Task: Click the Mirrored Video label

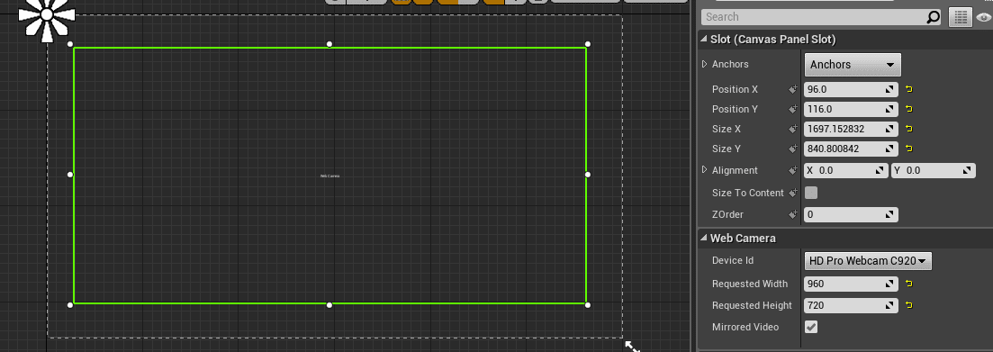Action: (x=745, y=328)
